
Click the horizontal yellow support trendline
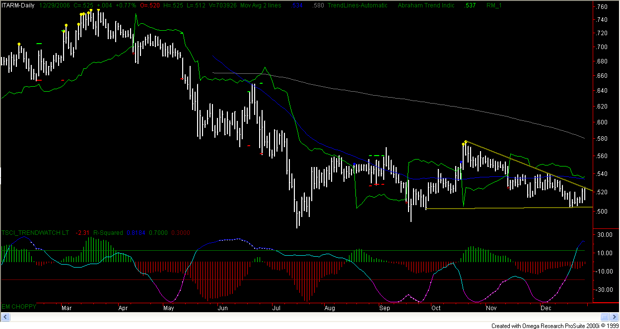496,208
